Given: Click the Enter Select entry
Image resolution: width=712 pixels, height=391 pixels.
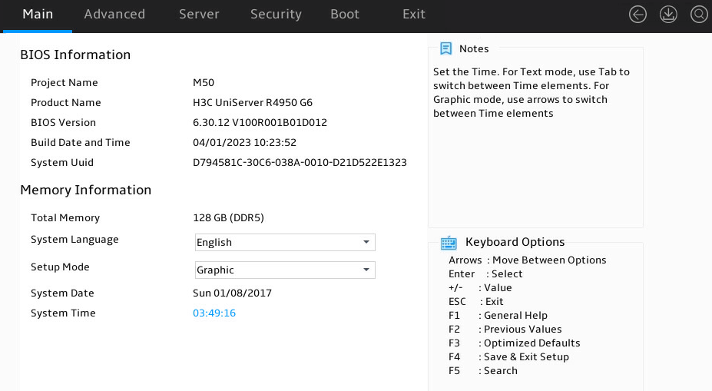Looking at the screenshot, I should pyautogui.click(x=485, y=273).
